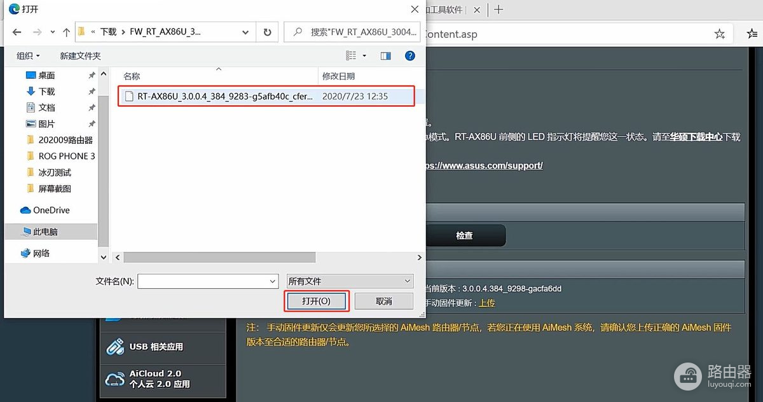Click the firmware file's document icon
The image size is (763, 402).
129,96
